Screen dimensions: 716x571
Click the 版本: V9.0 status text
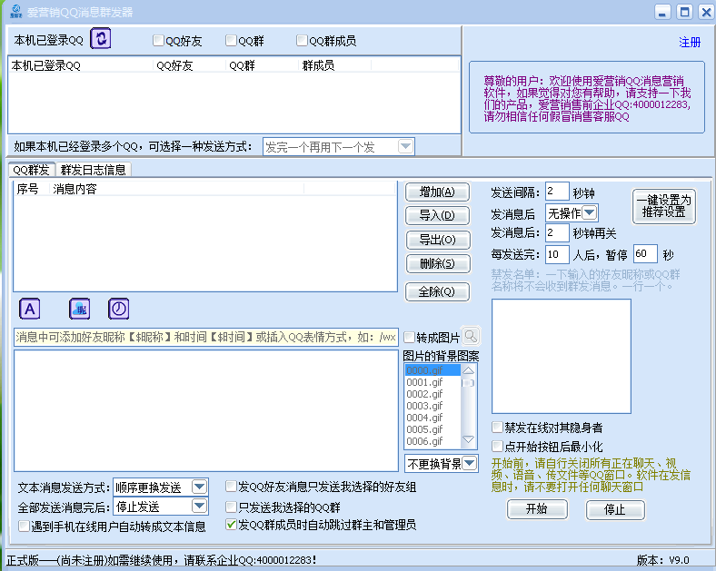tap(663, 560)
